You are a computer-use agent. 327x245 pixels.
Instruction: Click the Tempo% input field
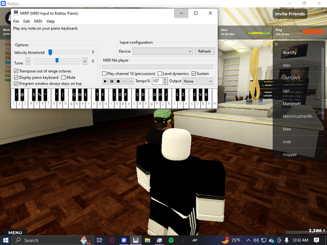[158, 81]
